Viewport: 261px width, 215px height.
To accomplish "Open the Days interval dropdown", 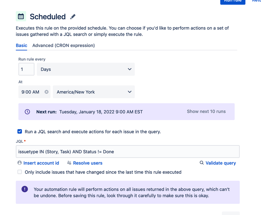I will tap(86, 69).
